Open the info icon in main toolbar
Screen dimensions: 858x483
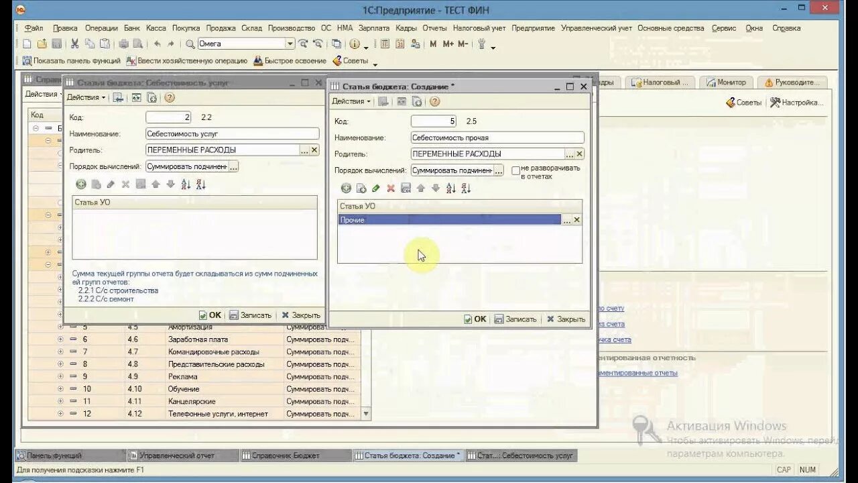[x=354, y=44]
